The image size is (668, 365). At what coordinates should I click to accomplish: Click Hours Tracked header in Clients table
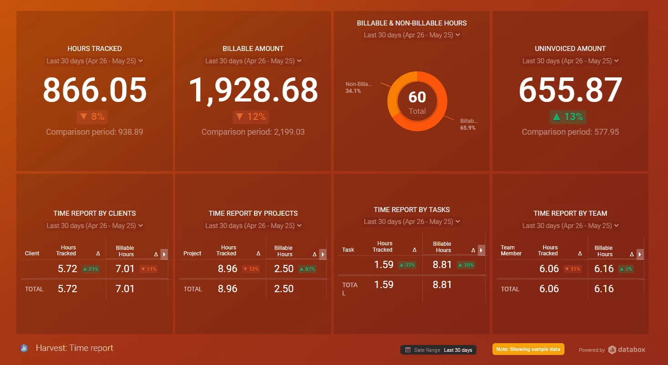pyautogui.click(x=66, y=251)
